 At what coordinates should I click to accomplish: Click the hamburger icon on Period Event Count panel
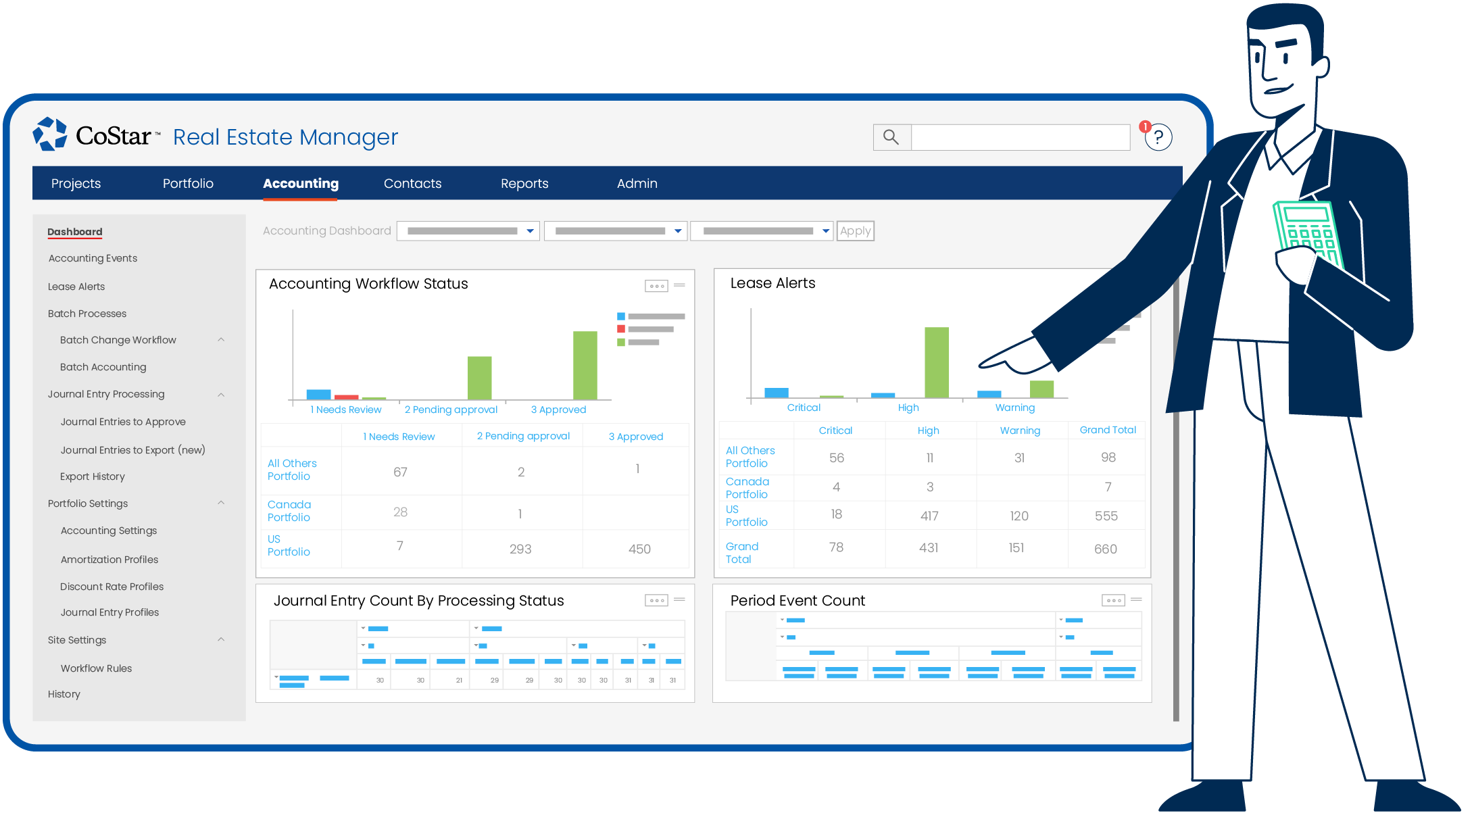(x=1137, y=599)
